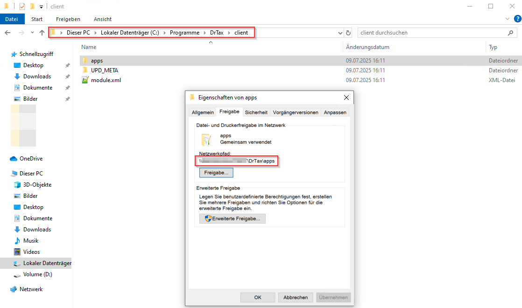Refresh the current folder view

(348, 33)
